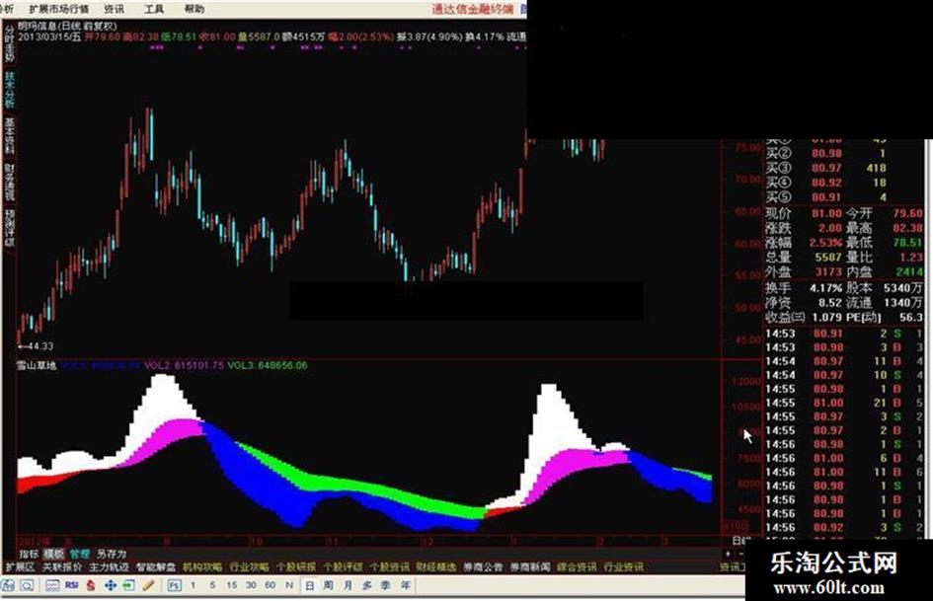Select the 5-minute period button
933x601 pixels.
(x=212, y=585)
